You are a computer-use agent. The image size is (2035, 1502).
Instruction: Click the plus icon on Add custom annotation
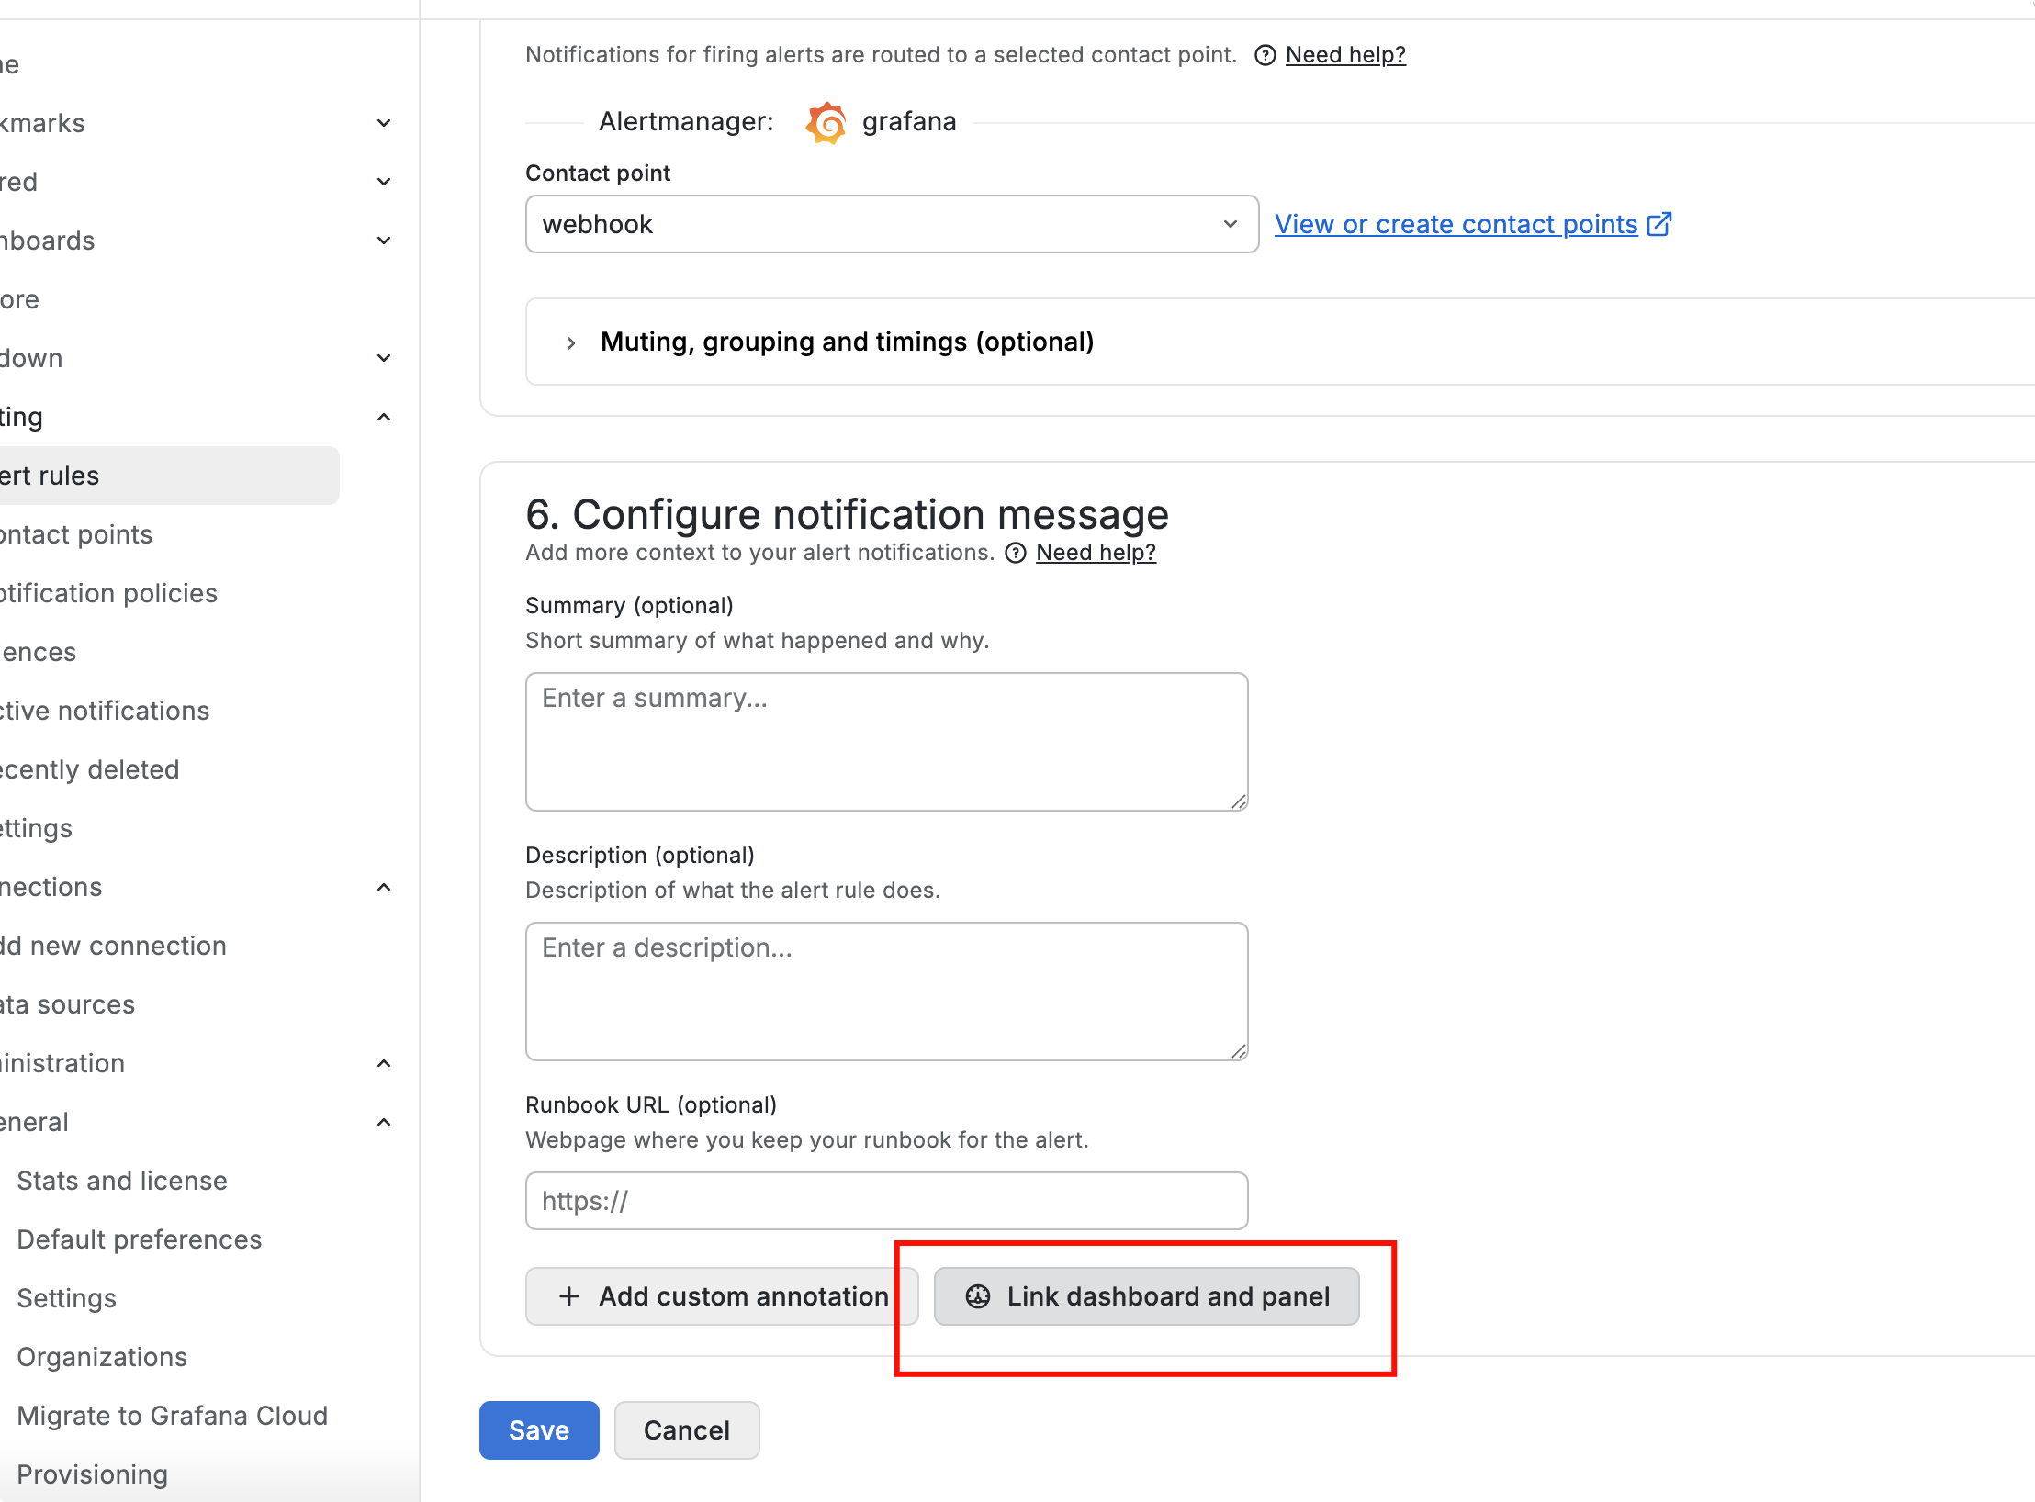(x=569, y=1296)
